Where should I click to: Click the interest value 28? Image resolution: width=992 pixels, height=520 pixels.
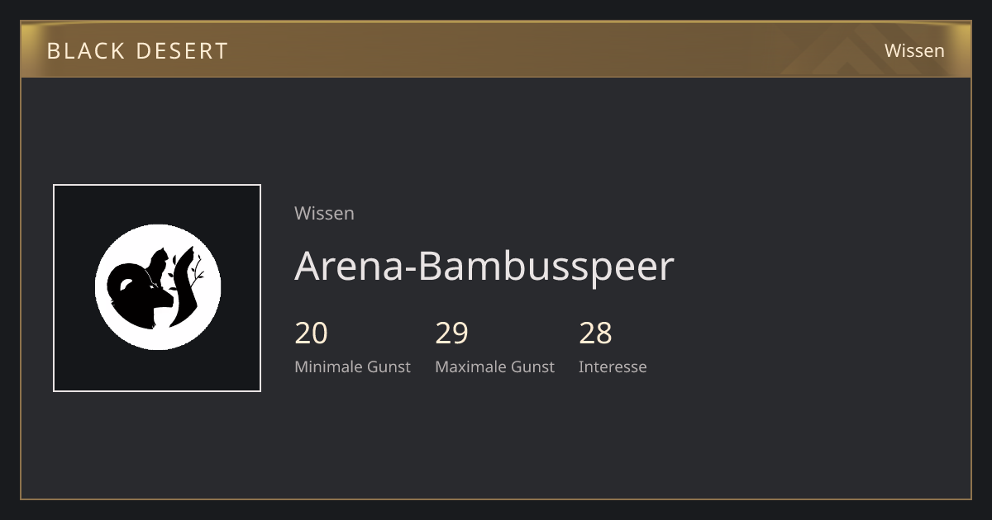[x=595, y=333]
